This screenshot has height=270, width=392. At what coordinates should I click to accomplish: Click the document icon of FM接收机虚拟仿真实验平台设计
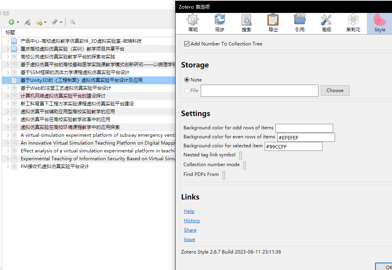tap(14, 167)
